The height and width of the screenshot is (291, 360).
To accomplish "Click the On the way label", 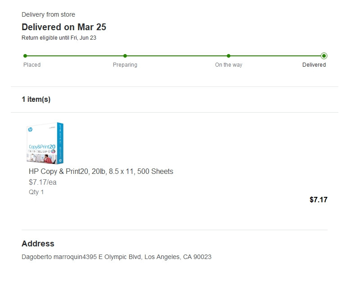I will click(229, 65).
